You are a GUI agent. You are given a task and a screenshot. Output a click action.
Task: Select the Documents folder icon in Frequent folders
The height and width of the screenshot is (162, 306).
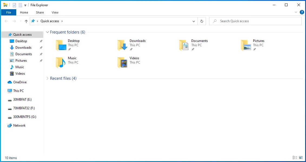pos(184,45)
